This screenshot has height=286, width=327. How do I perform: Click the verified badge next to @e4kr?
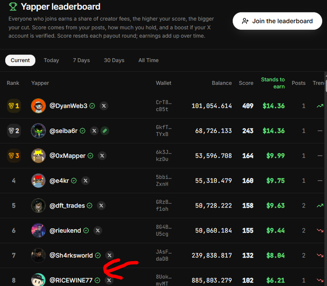point(74,181)
